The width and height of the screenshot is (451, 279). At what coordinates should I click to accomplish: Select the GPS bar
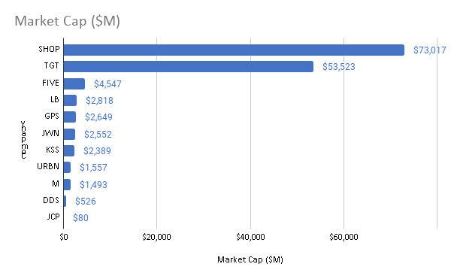coord(70,117)
